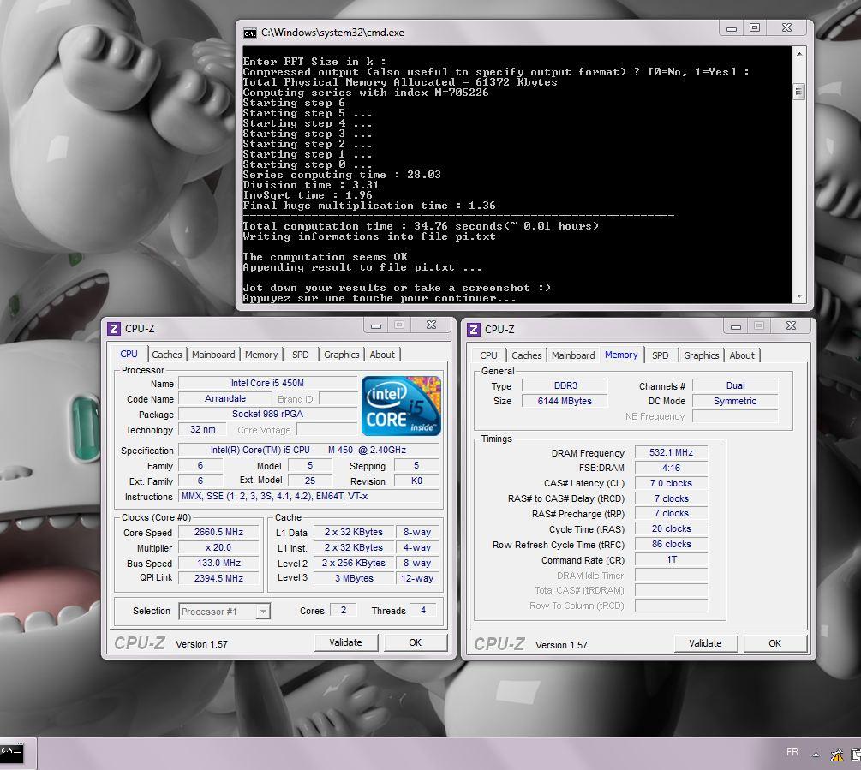The image size is (861, 770).
Task: Click the cmd.exe title bar icon
Action: 250,33
